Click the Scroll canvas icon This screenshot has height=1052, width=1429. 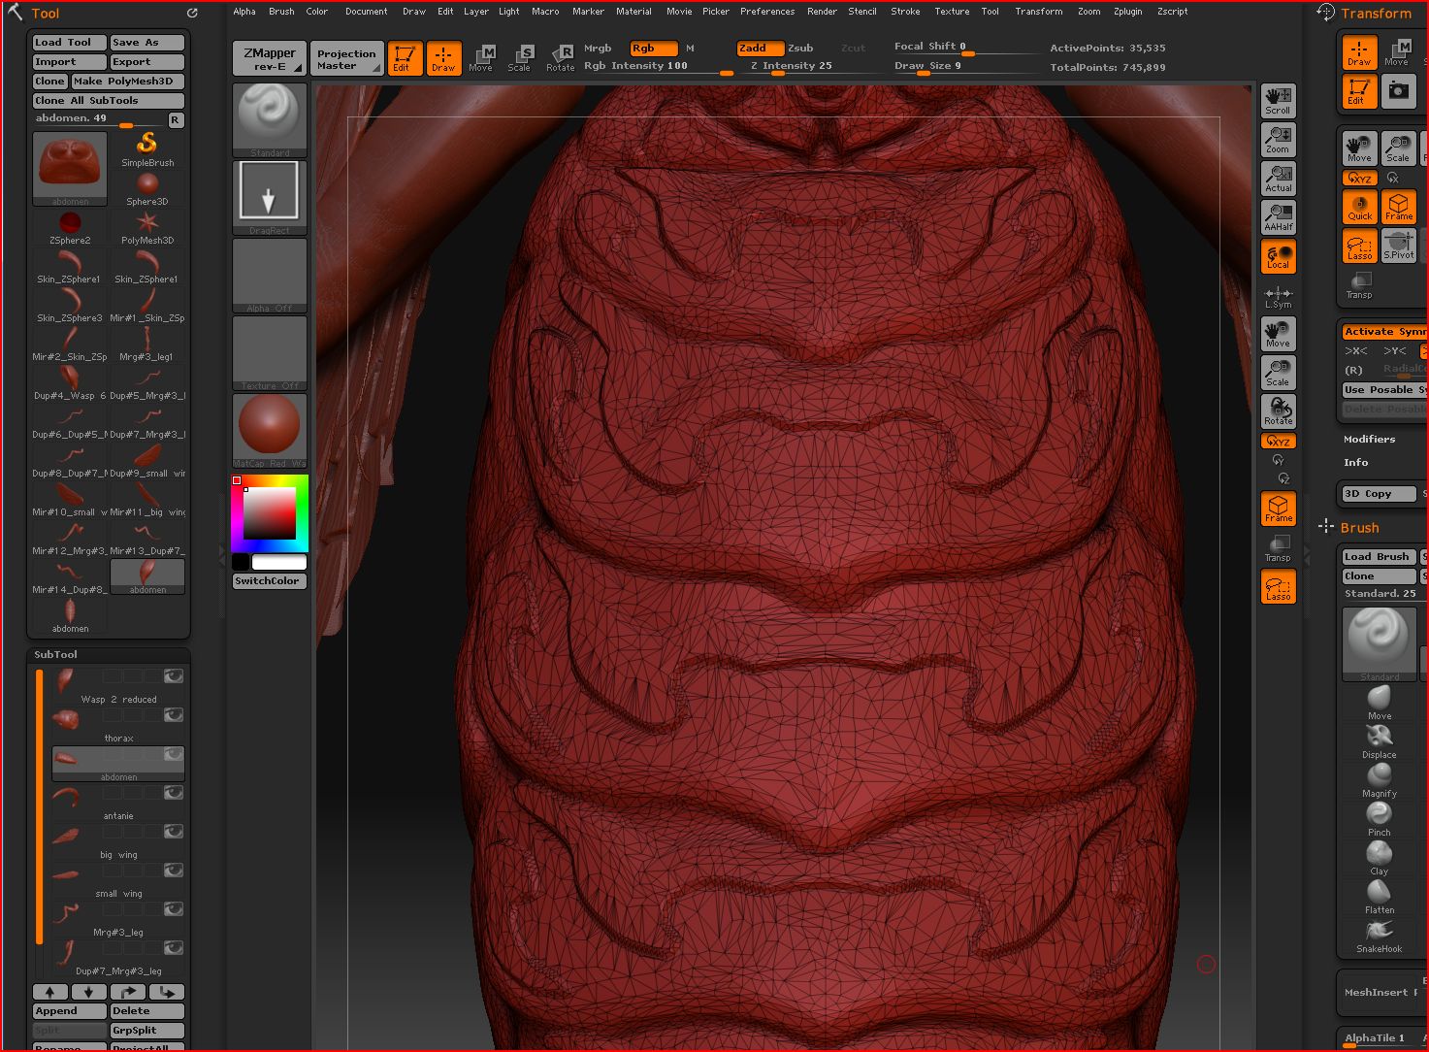tap(1278, 100)
